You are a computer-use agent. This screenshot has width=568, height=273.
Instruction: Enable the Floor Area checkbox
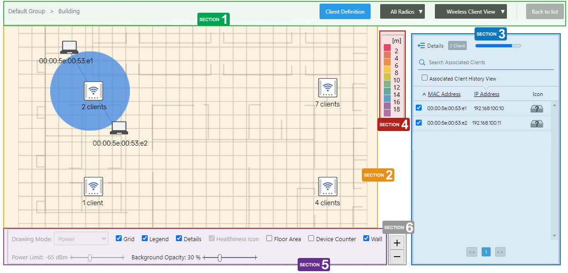[269, 238]
